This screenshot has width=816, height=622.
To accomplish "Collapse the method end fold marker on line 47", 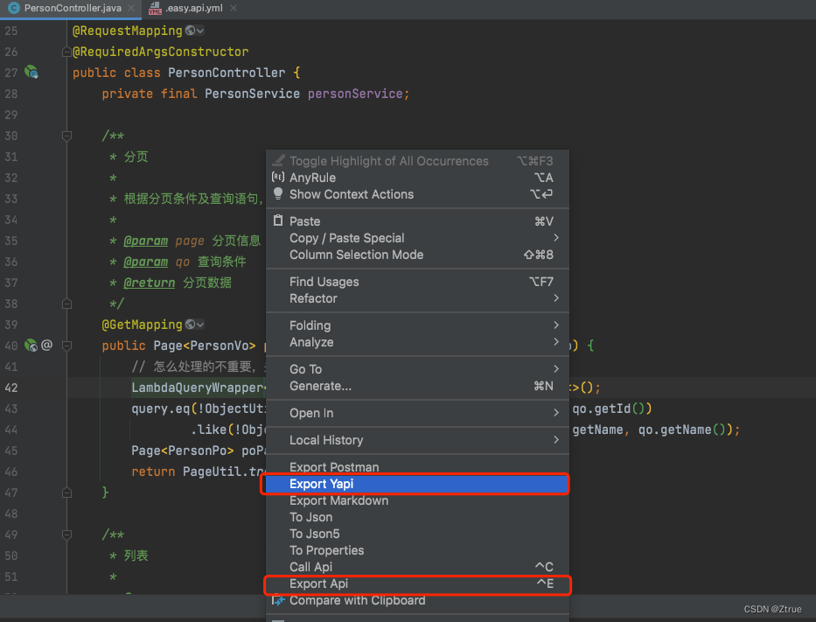I will 66,493.
